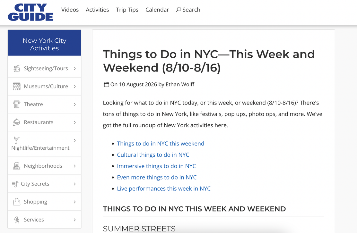Open the Trip Tips menu item
The height and width of the screenshot is (233, 357).
(127, 10)
